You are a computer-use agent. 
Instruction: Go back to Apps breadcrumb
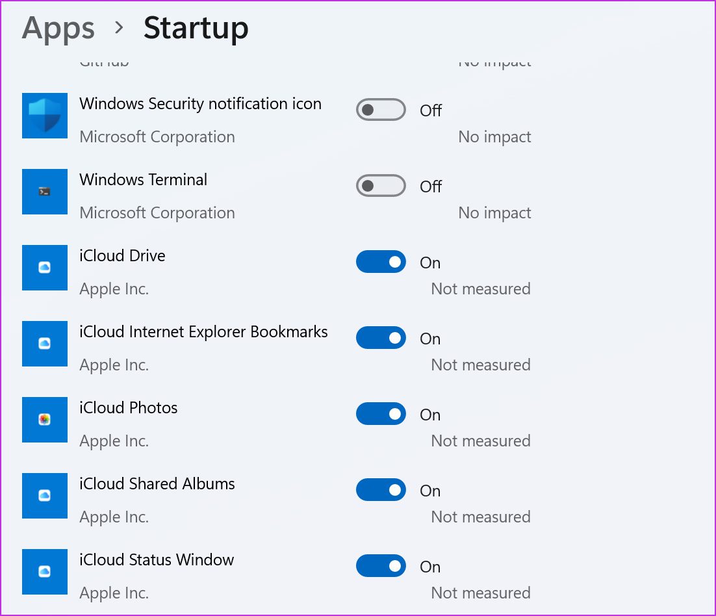coord(58,29)
